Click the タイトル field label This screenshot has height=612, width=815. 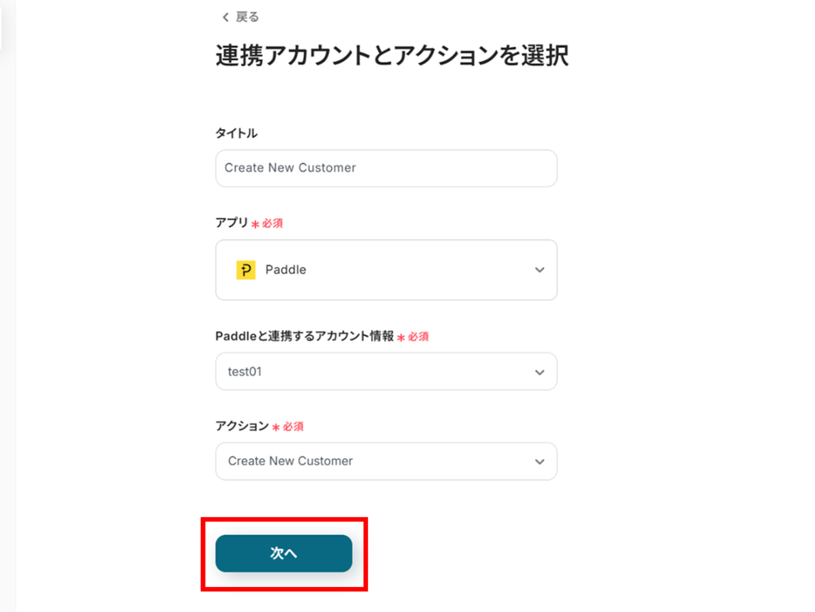(236, 133)
